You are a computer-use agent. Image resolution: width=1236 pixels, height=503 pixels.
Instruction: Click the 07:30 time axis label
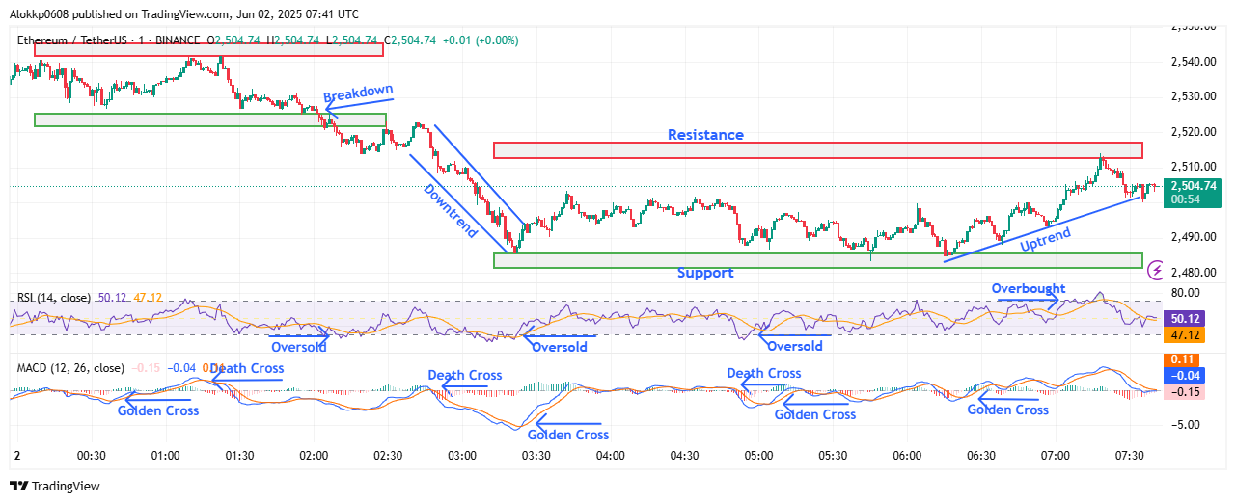coord(1130,455)
